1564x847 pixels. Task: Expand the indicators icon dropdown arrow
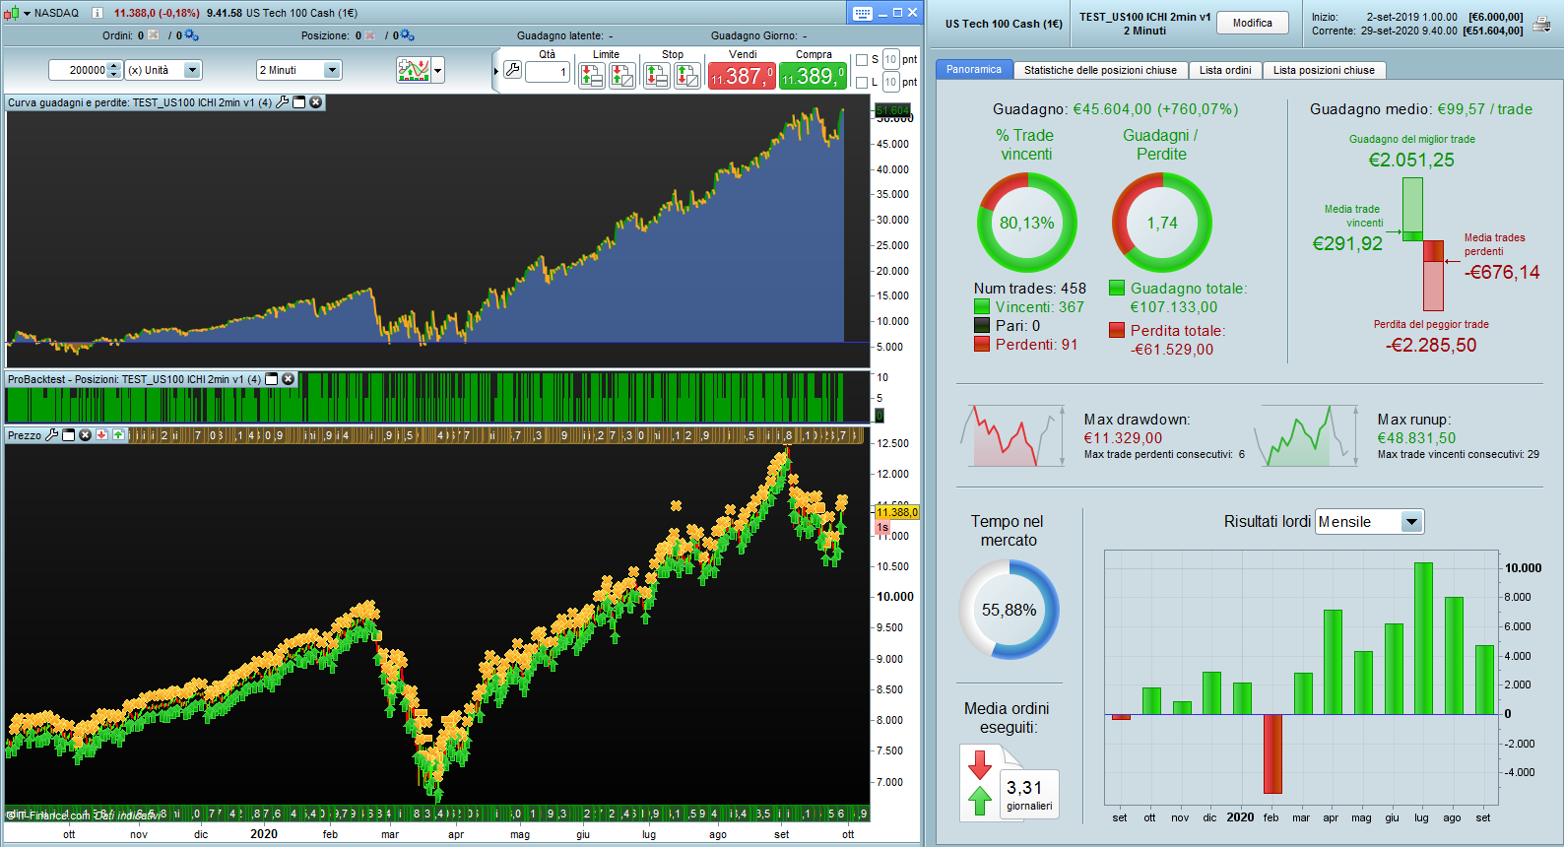(438, 70)
